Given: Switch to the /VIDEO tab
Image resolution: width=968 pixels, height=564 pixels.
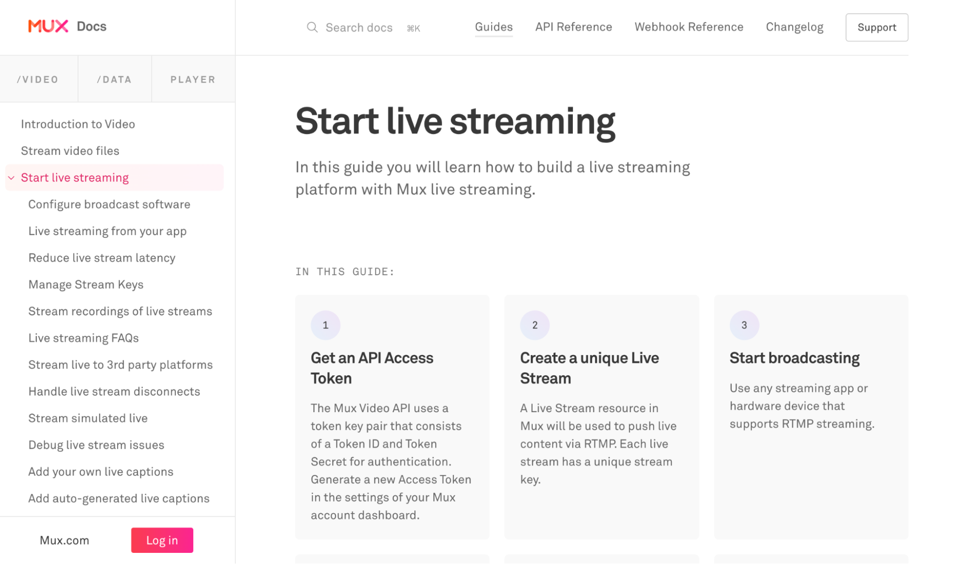Looking at the screenshot, I should tap(38, 79).
